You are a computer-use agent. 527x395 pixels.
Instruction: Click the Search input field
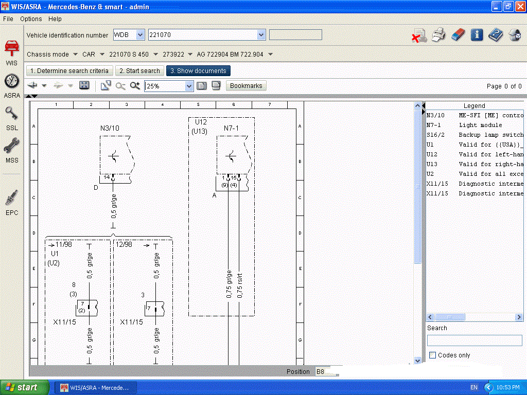click(x=474, y=340)
